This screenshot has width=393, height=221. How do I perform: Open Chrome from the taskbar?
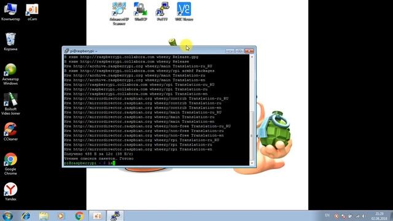(x=79, y=215)
